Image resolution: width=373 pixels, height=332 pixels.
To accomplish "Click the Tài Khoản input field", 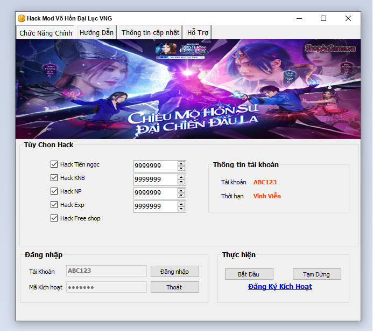I will click(107, 271).
